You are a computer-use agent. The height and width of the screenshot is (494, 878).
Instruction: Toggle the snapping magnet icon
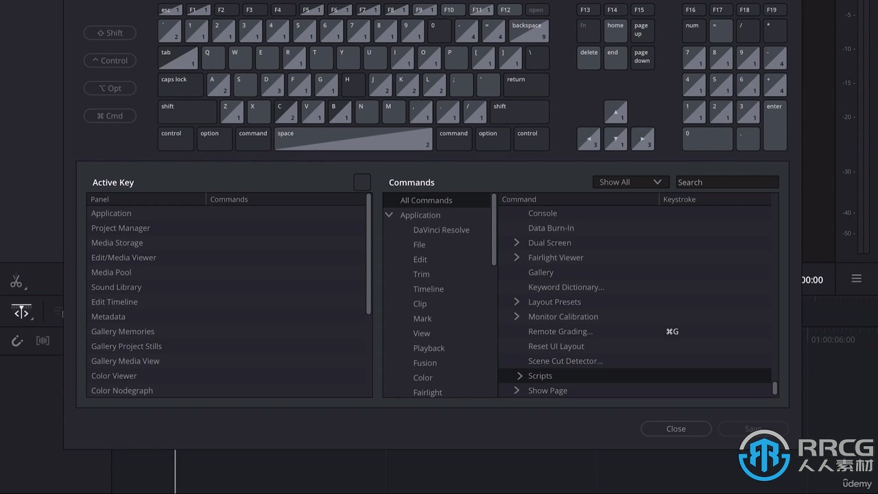pyautogui.click(x=17, y=340)
